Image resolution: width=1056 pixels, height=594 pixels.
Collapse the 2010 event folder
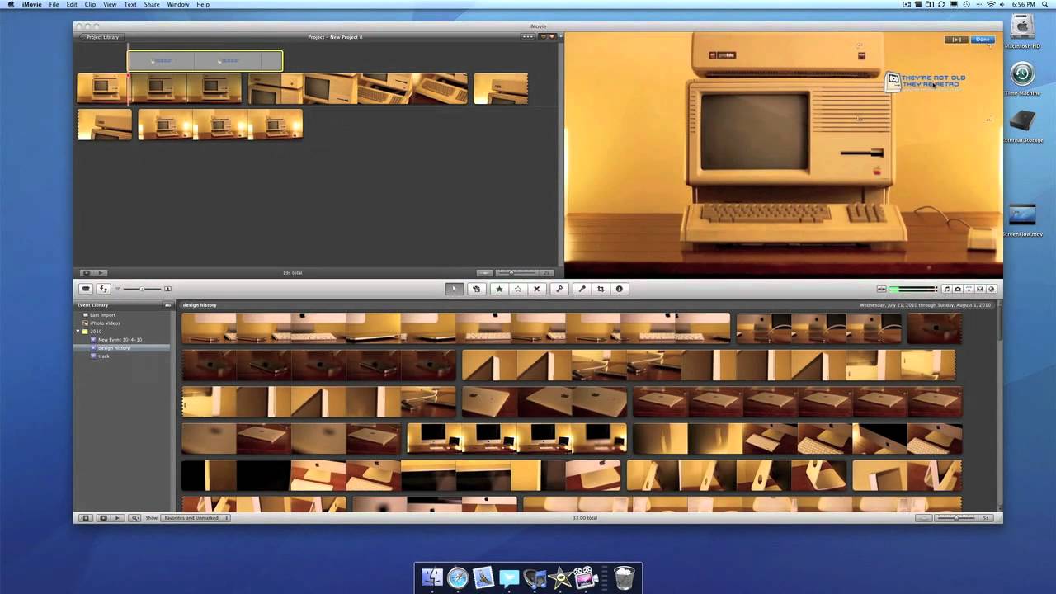point(78,331)
